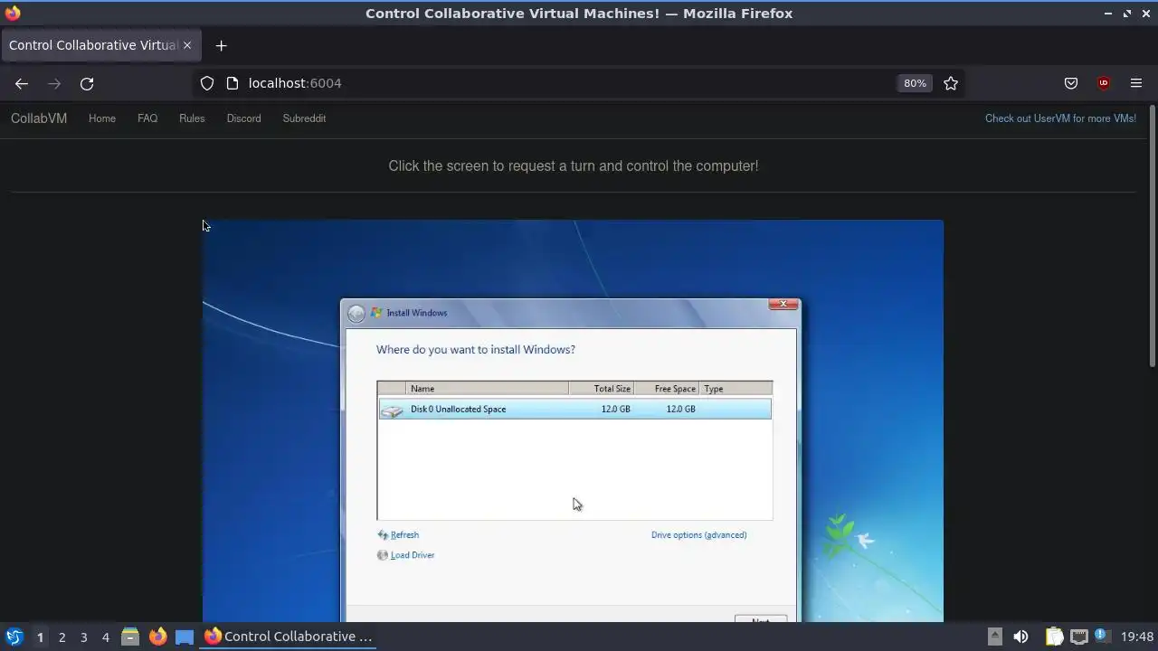The width and height of the screenshot is (1158, 651).
Task: Open the Pocket save icon
Action: [x=1071, y=83]
